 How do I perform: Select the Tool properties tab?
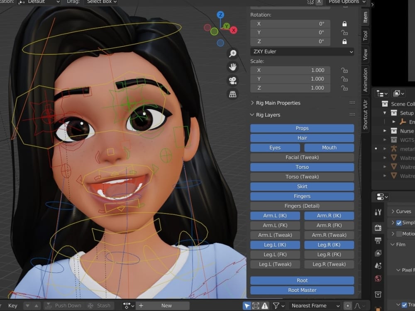click(x=378, y=211)
